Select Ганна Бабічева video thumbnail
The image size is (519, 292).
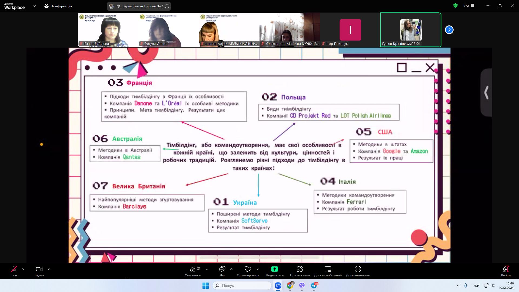click(x=108, y=30)
